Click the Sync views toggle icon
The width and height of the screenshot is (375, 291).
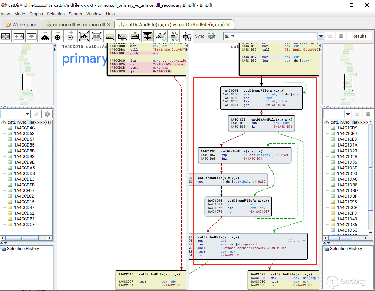(x=212, y=36)
